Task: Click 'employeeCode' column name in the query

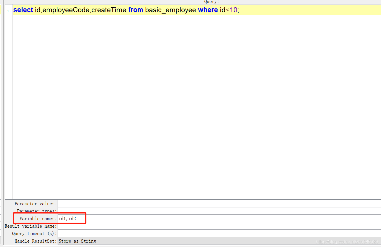Action: coord(66,10)
